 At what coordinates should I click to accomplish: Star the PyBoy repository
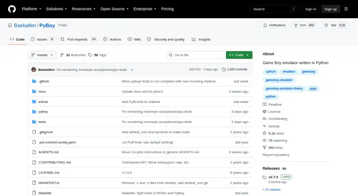335,25
